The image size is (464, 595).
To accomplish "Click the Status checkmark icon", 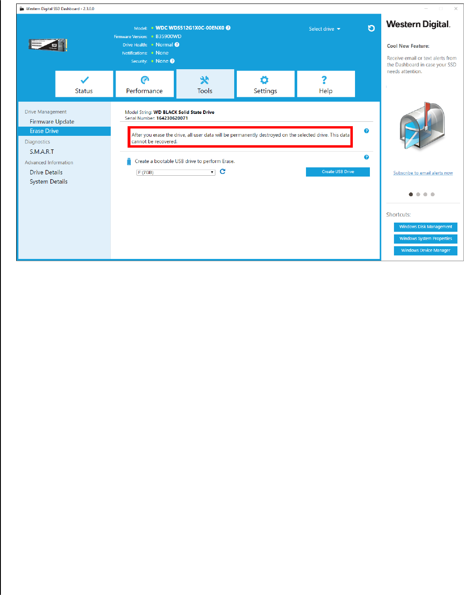I will coord(84,80).
